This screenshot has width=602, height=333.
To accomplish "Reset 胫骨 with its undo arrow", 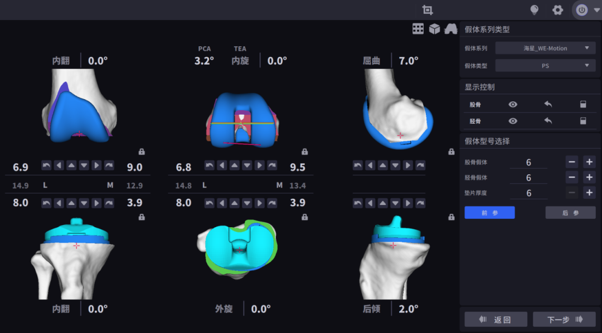I will 548,121.
